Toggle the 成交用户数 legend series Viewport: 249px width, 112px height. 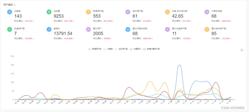tap(121, 49)
